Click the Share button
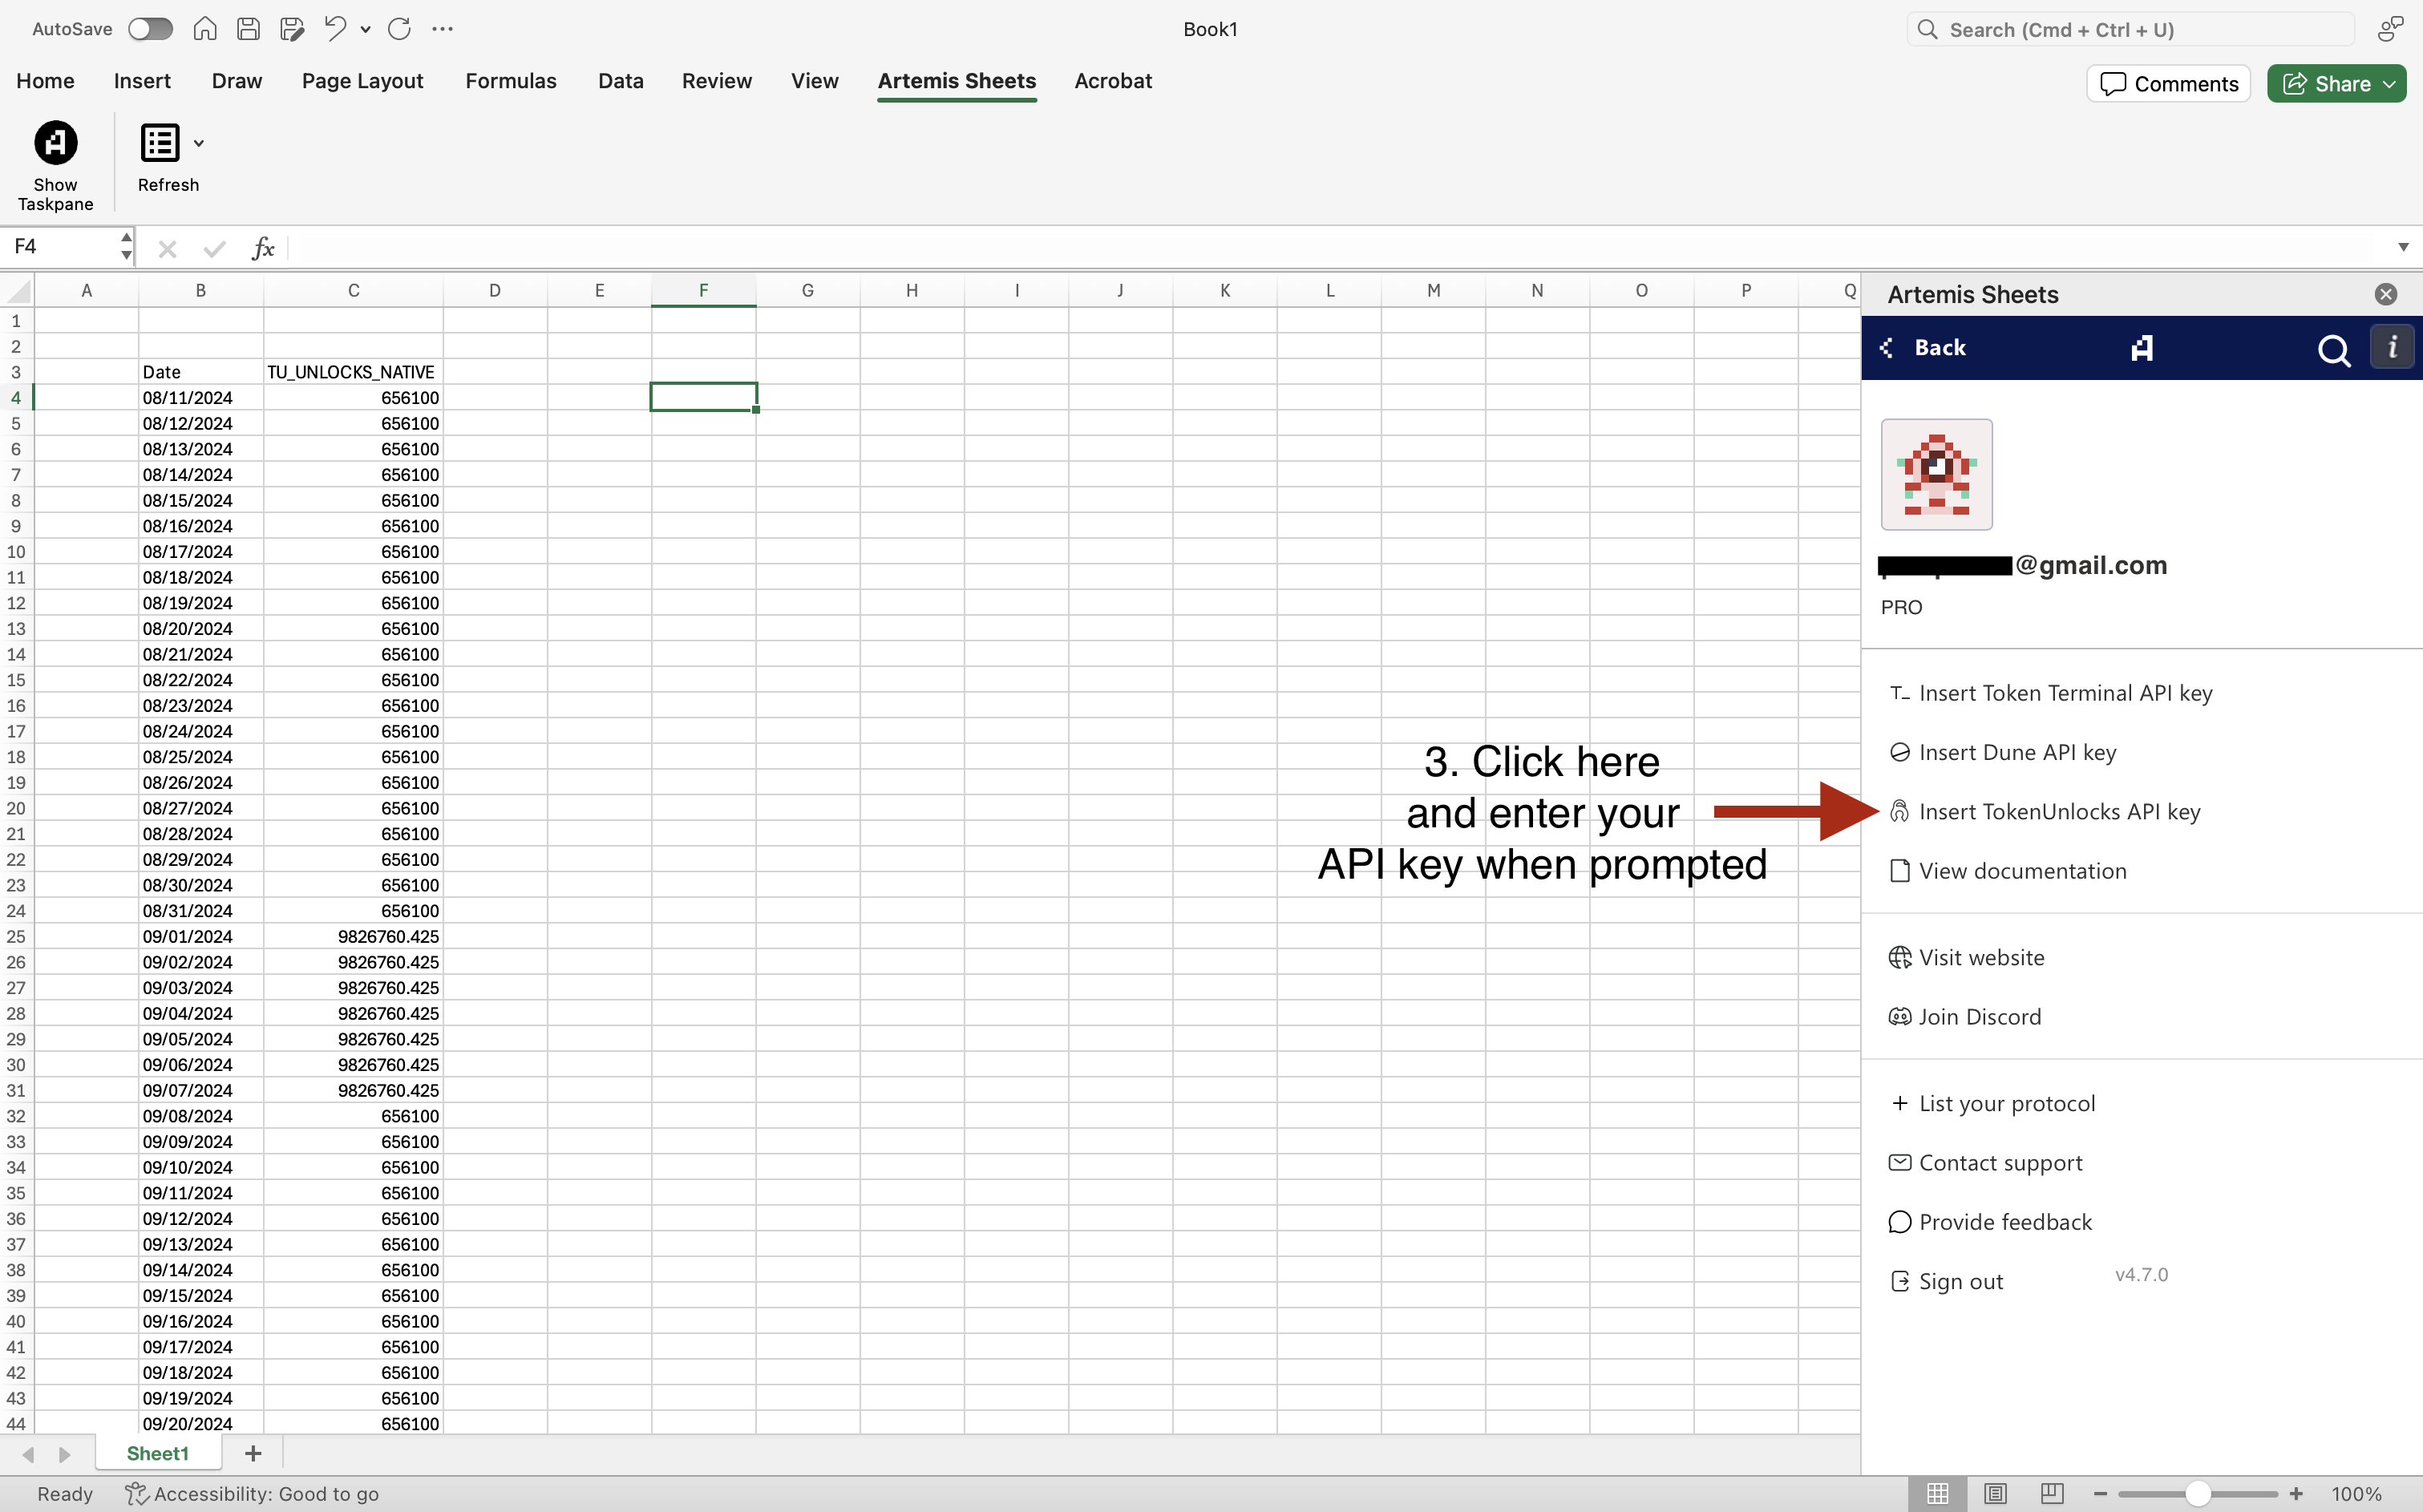Image resolution: width=2423 pixels, height=1512 pixels. (x=2336, y=84)
